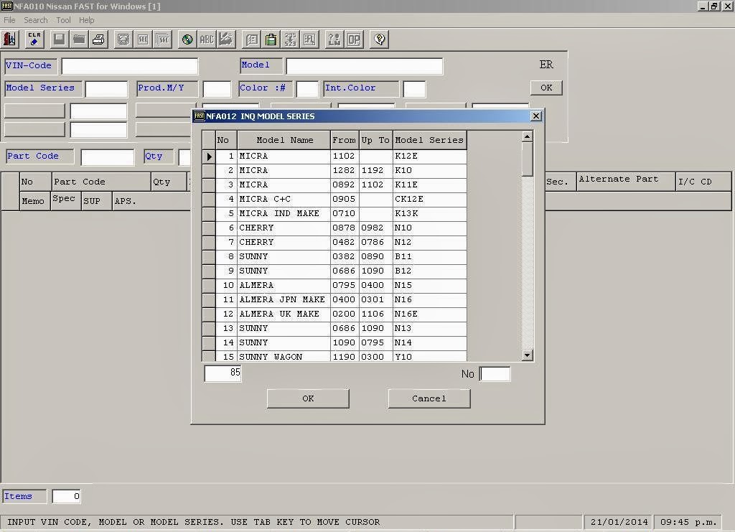
Task: Click the VIN-Code input field
Action: coord(130,66)
